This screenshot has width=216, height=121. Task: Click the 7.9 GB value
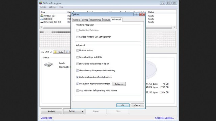pos(165,84)
